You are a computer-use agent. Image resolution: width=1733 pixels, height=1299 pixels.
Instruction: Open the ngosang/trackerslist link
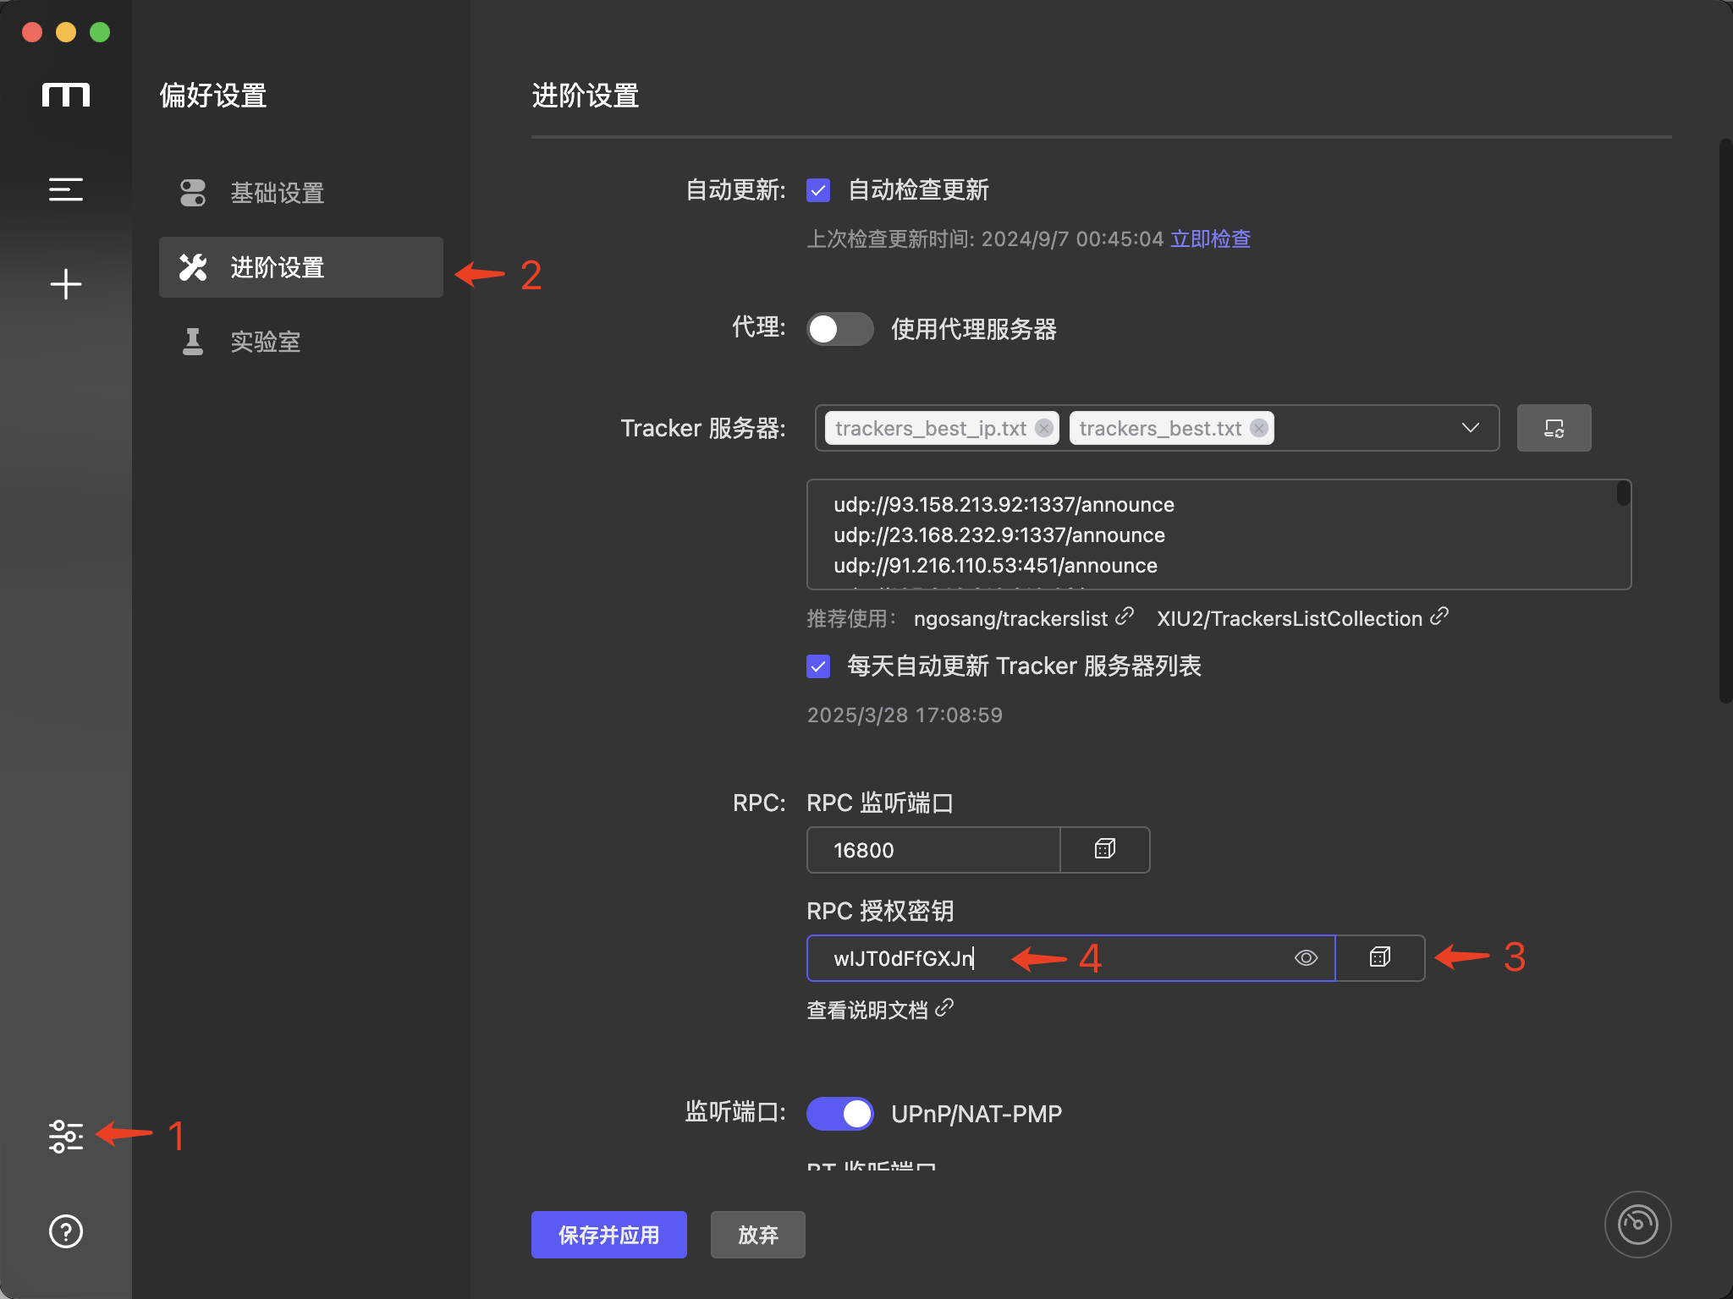point(1013,618)
